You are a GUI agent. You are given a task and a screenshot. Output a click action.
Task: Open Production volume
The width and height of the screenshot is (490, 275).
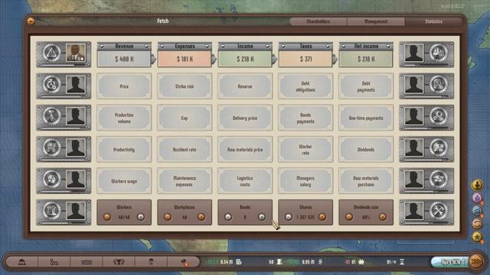tap(124, 118)
